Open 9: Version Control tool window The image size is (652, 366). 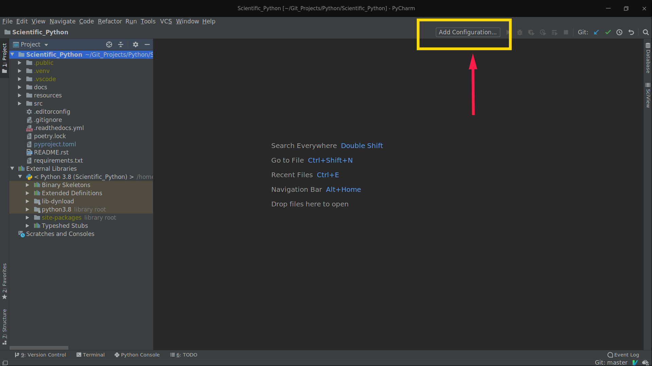click(x=40, y=355)
